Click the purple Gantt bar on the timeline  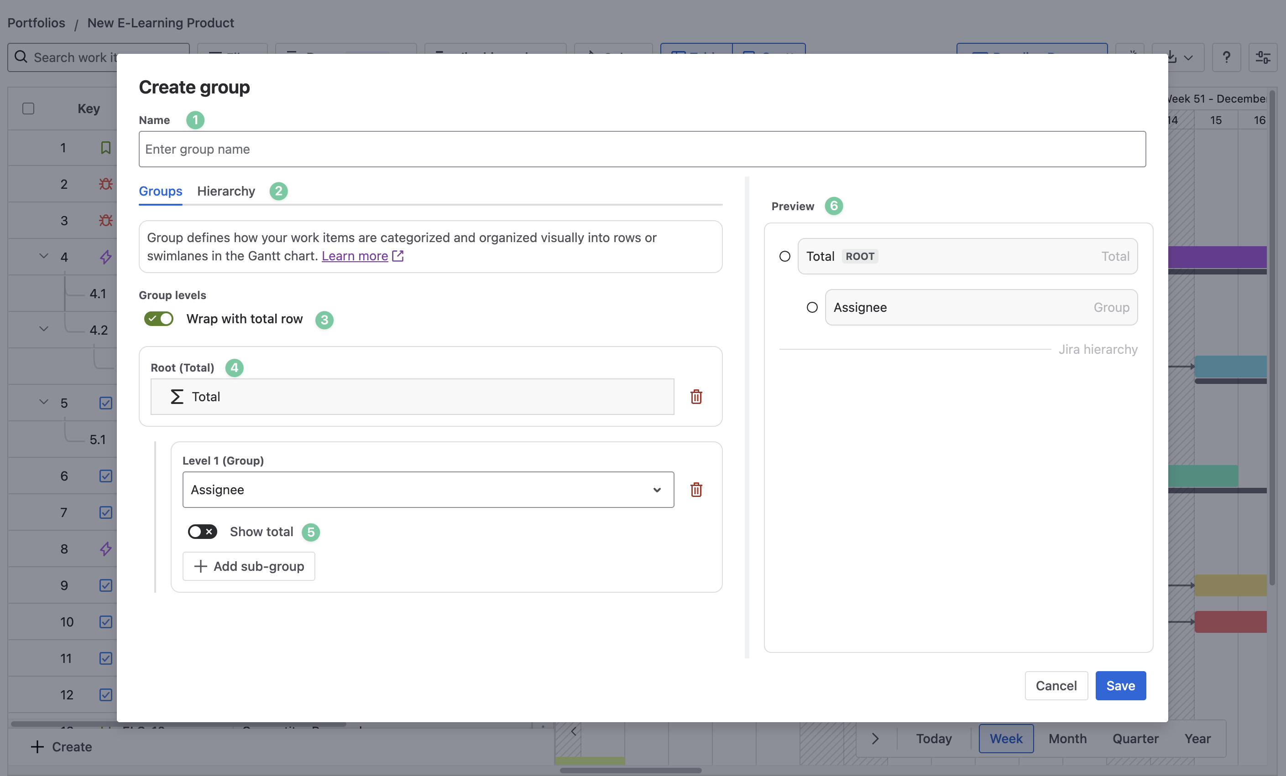point(1217,257)
